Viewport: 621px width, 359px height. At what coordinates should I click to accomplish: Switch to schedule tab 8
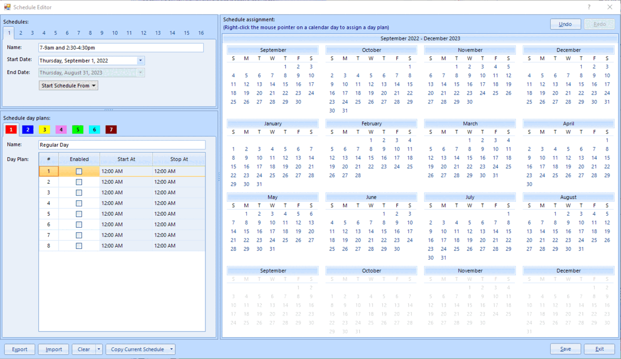pyautogui.click(x=90, y=33)
